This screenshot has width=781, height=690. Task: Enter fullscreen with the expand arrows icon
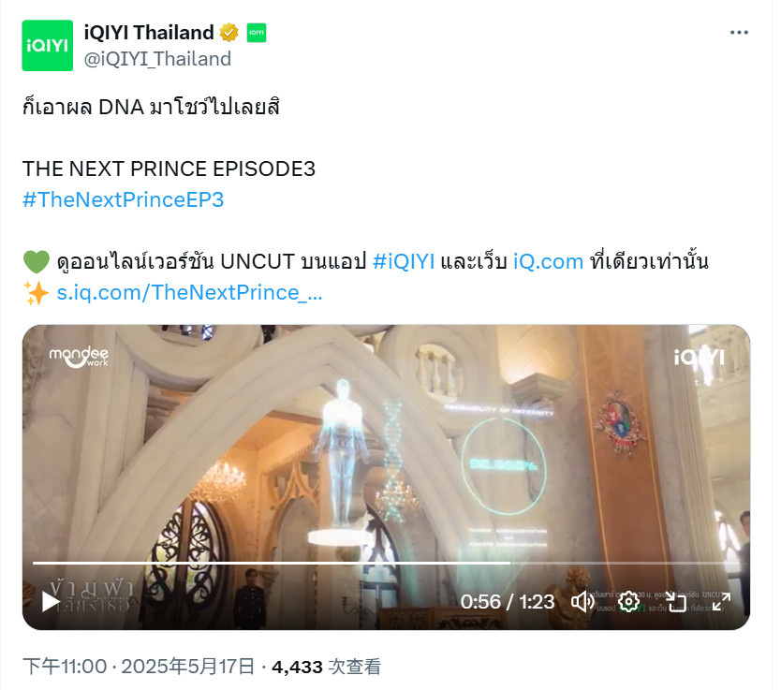[x=721, y=602]
